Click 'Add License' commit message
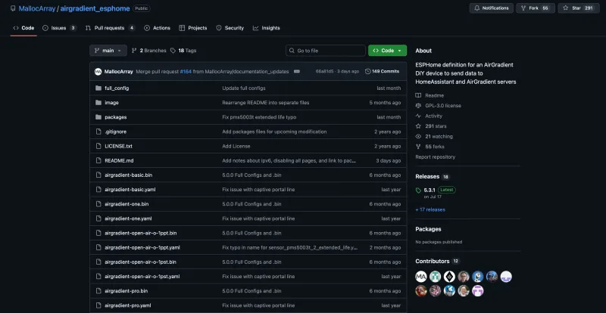Image resolution: width=606 pixels, height=313 pixels. tap(236, 146)
